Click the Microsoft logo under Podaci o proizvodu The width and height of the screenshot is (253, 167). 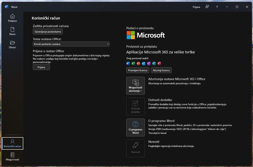click(x=146, y=35)
